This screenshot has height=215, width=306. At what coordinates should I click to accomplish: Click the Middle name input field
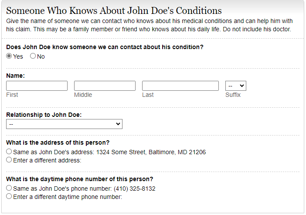pyautogui.click(x=105, y=86)
